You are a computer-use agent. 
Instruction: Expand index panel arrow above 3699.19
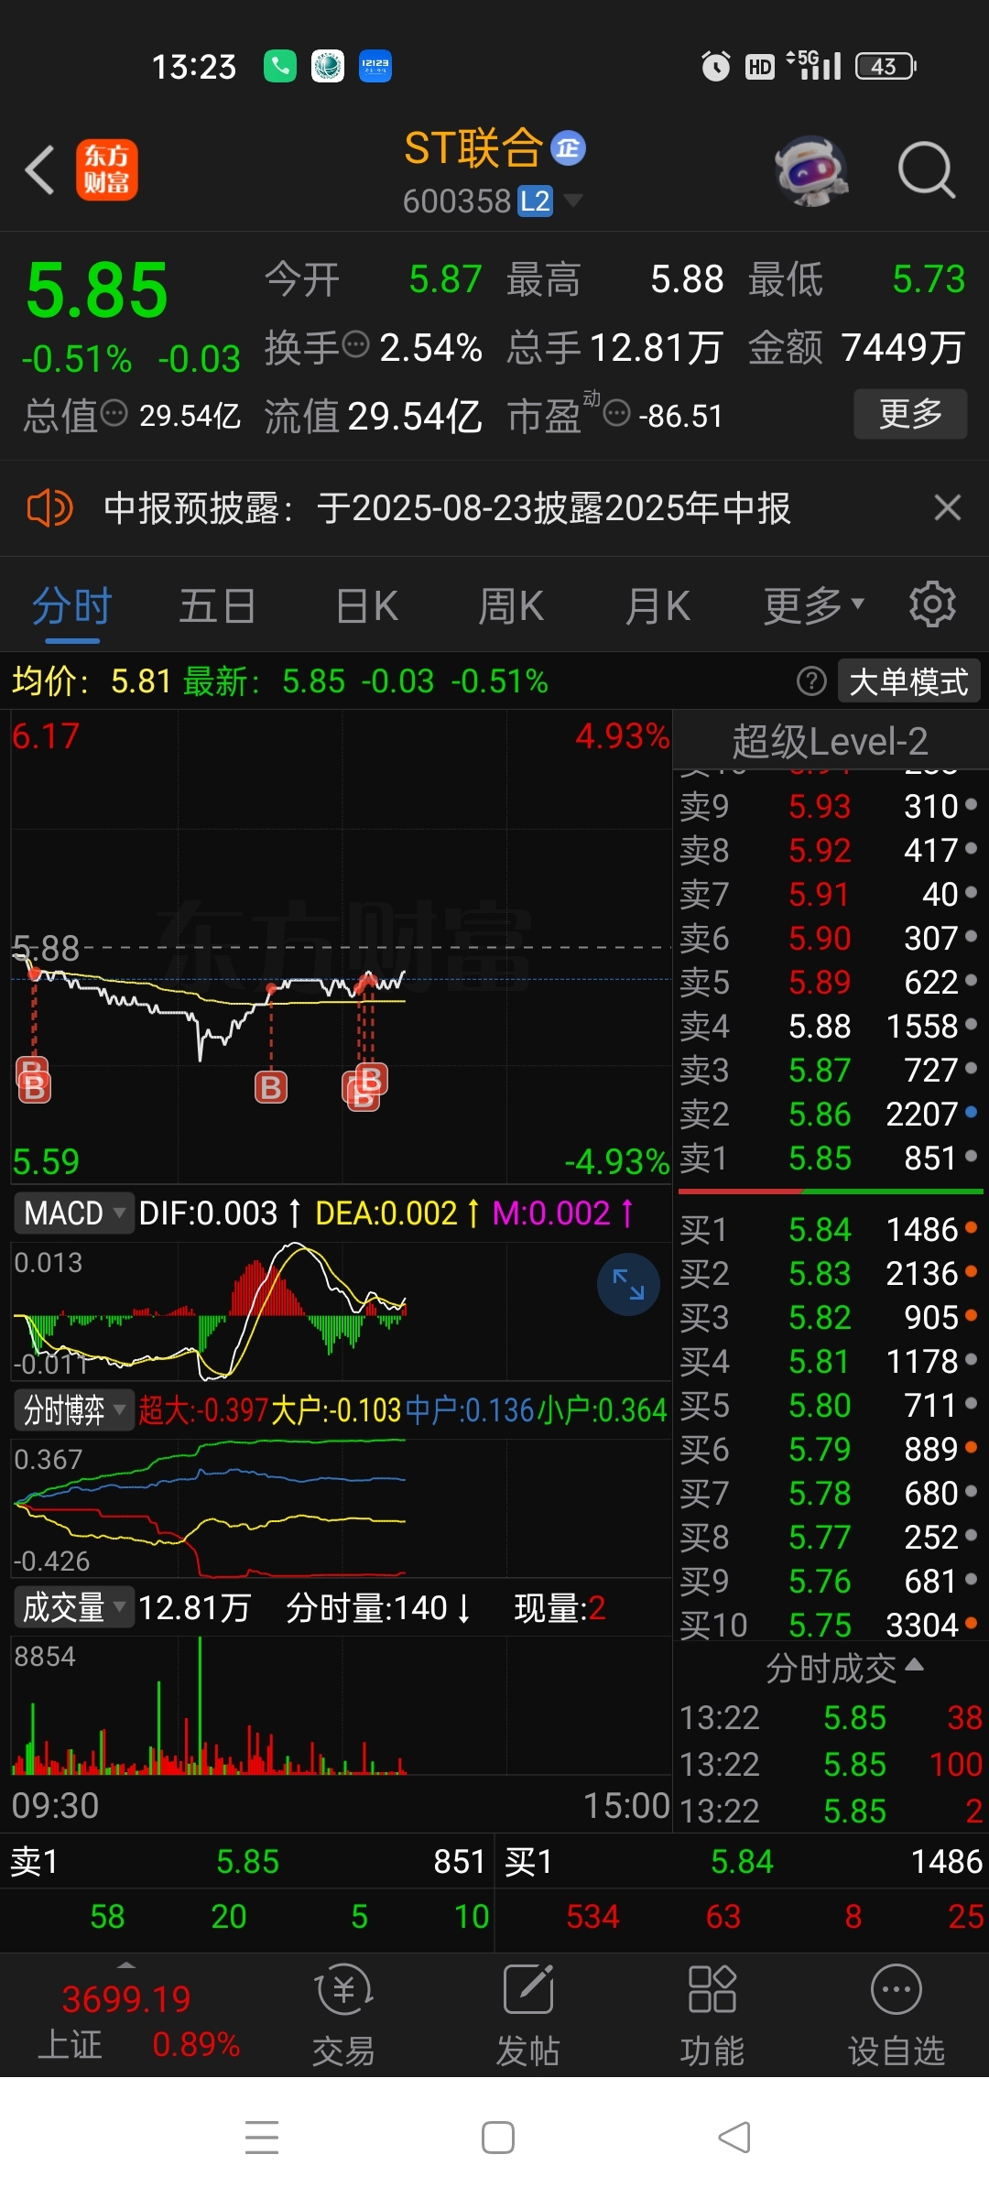click(126, 1965)
